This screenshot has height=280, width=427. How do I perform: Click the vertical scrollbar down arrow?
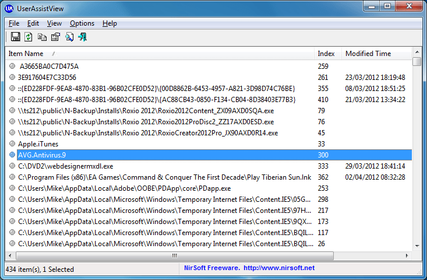tap(417, 246)
